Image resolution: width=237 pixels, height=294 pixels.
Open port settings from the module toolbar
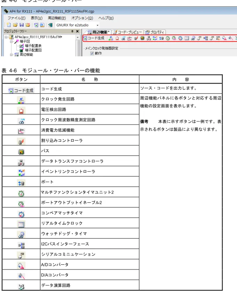pos(161,38)
